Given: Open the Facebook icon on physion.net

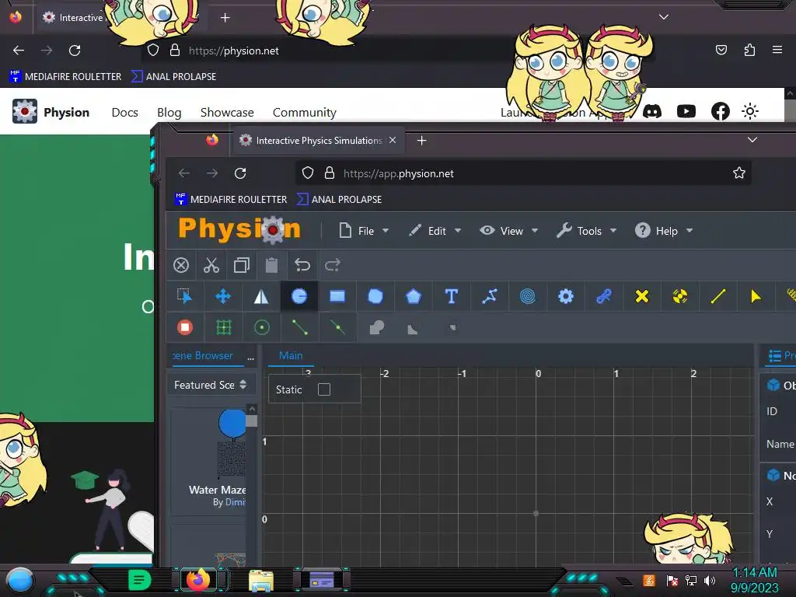Looking at the screenshot, I should point(720,111).
